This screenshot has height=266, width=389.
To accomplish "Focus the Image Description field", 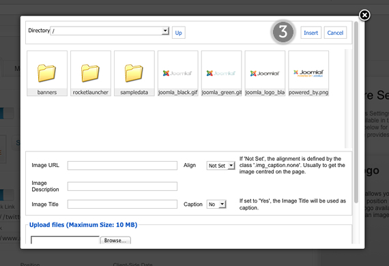I will tap(122, 186).
